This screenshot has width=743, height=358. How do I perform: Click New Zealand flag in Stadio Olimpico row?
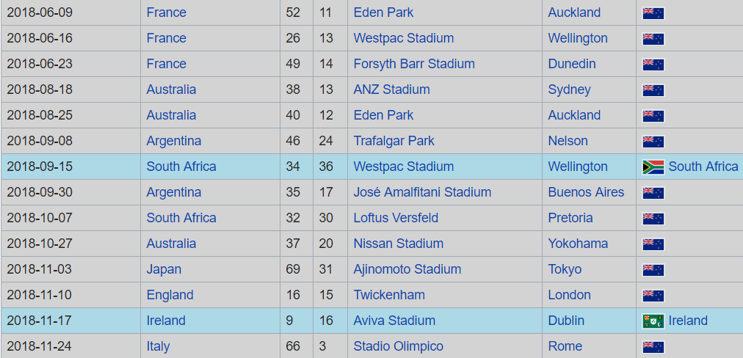click(x=653, y=346)
